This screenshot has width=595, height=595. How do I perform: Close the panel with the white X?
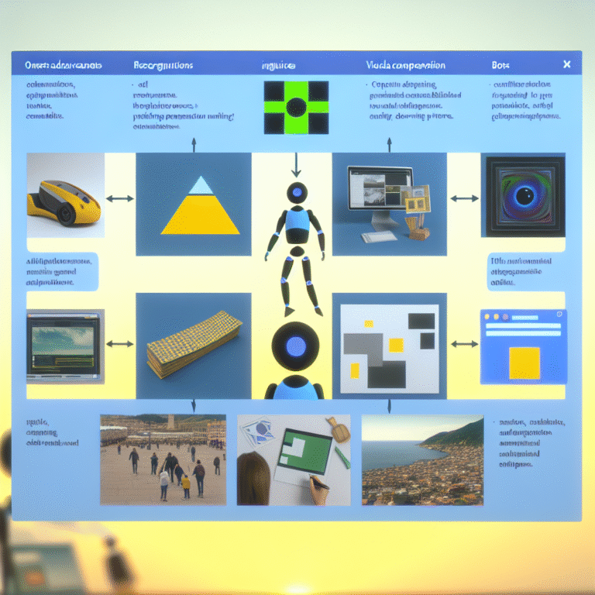[x=566, y=64]
